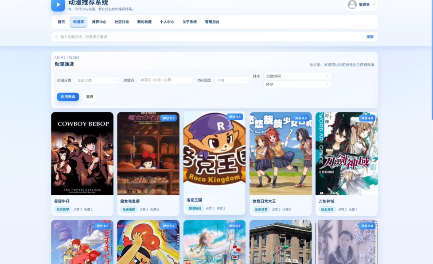433x264 pixels.
Task: Click the 搜索 button
Action: pos(370,37)
